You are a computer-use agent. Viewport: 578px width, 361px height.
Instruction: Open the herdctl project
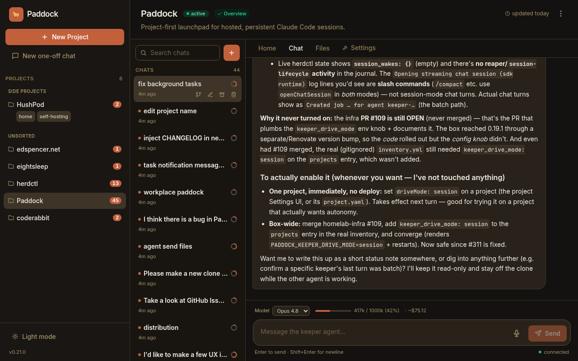(x=65, y=184)
